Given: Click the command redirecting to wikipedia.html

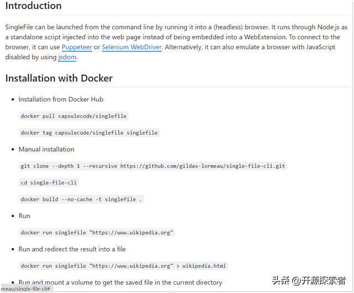Looking at the screenshot, I should point(123,266).
